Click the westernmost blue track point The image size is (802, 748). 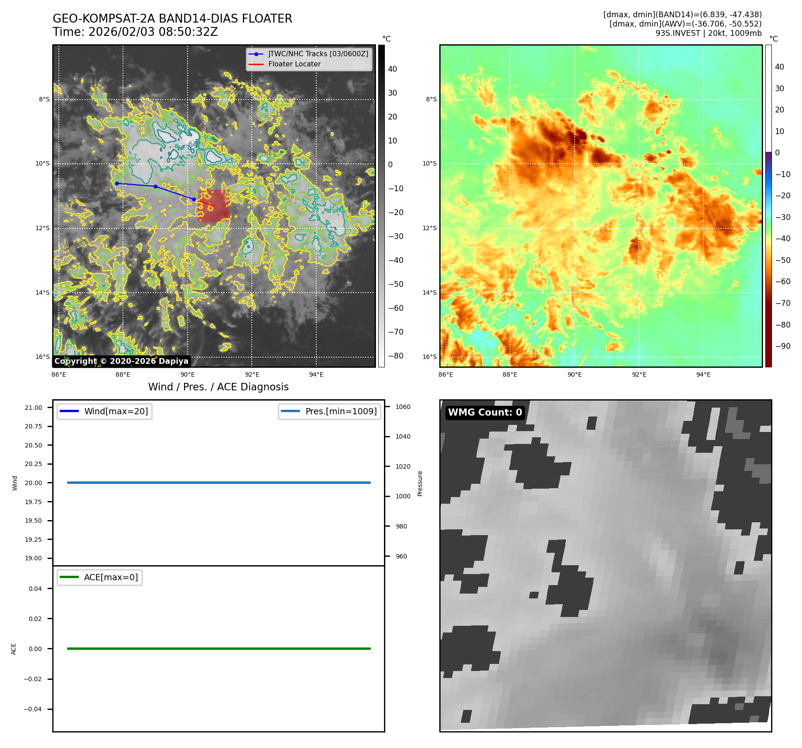(117, 183)
